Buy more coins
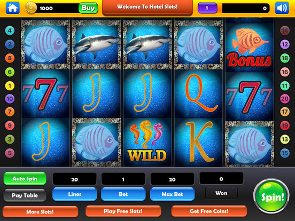The width and height of the screenshot is (295, 221). point(88,8)
